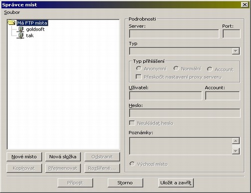The width and height of the screenshot is (251, 193).
Task: Click into the Uživatel input field
Action: click(166, 95)
